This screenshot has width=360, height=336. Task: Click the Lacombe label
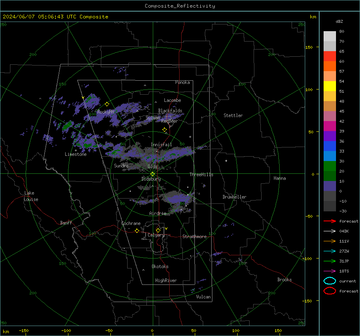coord(172,100)
